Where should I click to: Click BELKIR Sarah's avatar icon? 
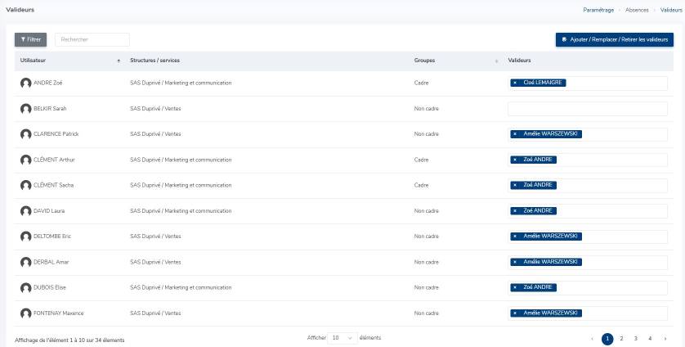[x=26, y=109]
